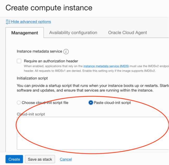Click the Choose cloud-init script file label
Viewport: 169px width, 165px height.
(x=45, y=103)
